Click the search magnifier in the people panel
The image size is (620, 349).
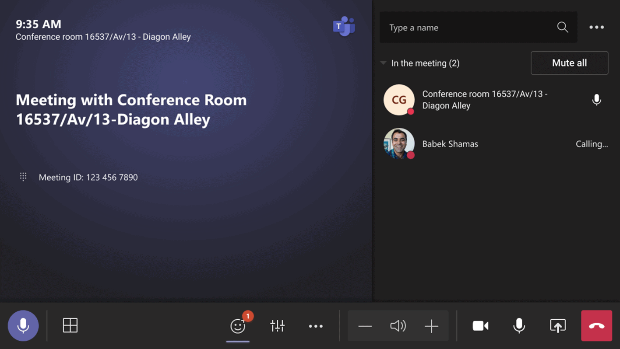(563, 27)
